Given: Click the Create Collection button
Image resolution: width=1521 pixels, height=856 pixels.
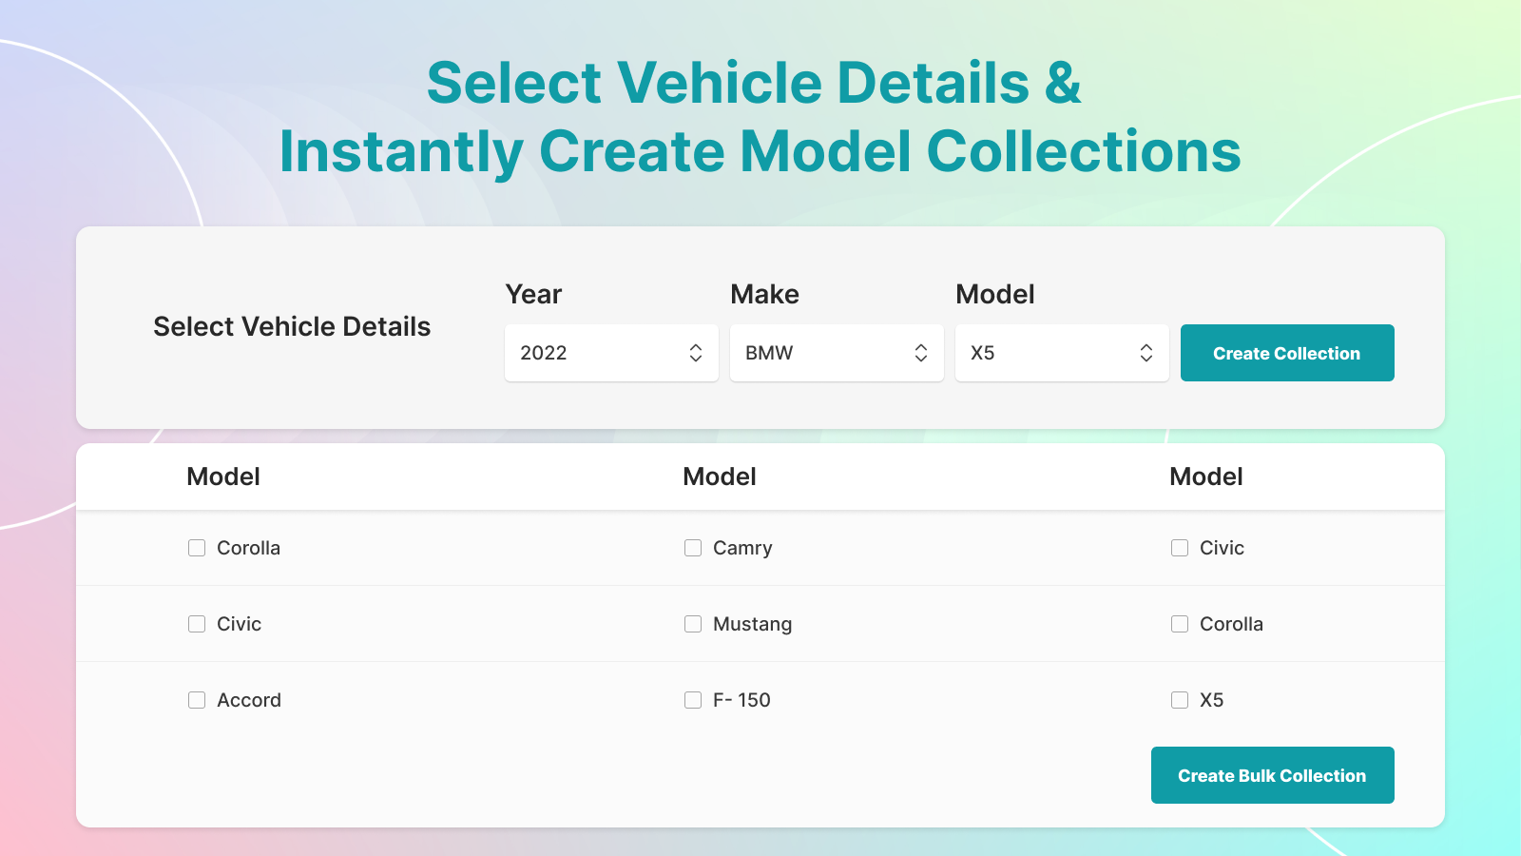Looking at the screenshot, I should 1287,353.
